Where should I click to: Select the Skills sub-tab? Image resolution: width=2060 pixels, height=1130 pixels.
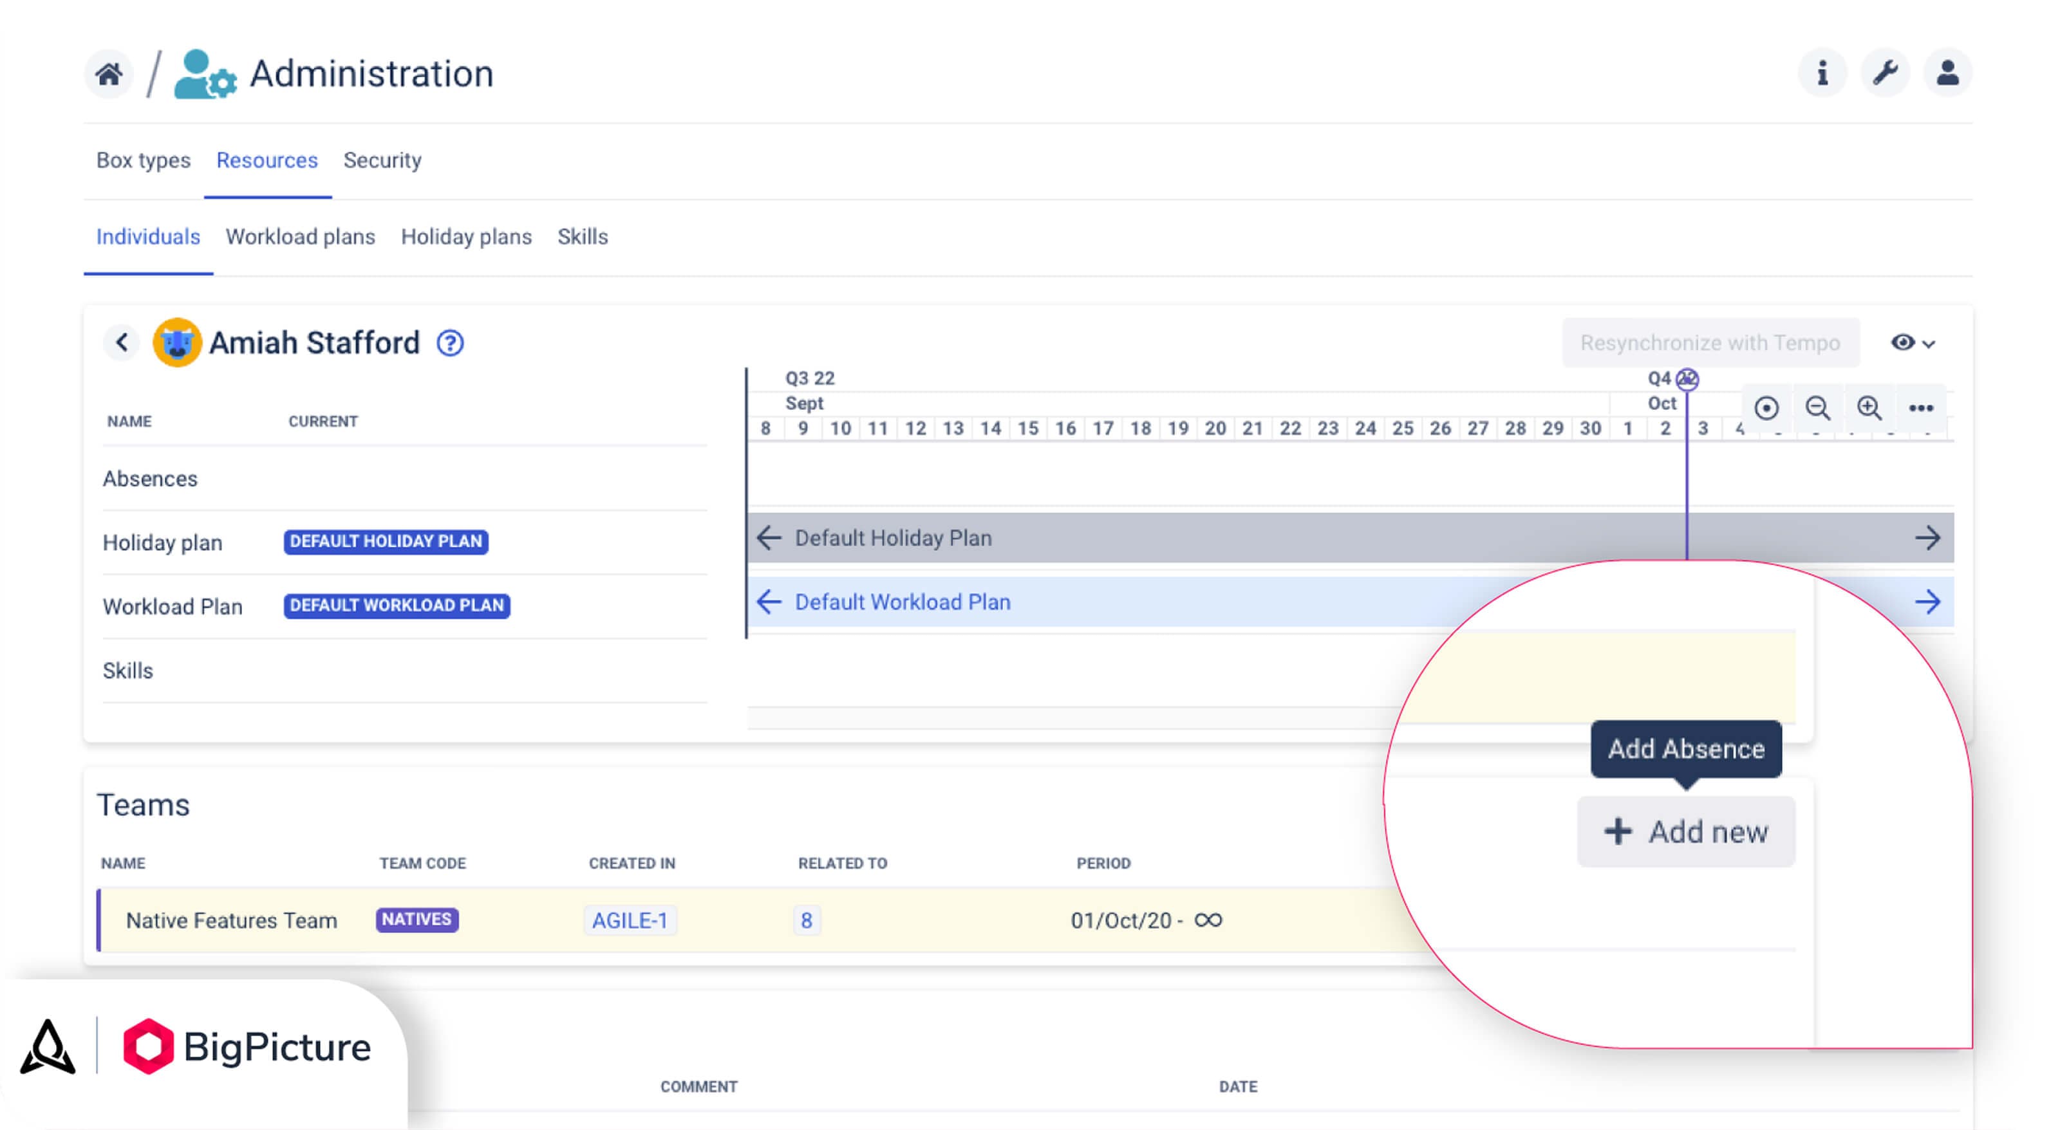(582, 237)
